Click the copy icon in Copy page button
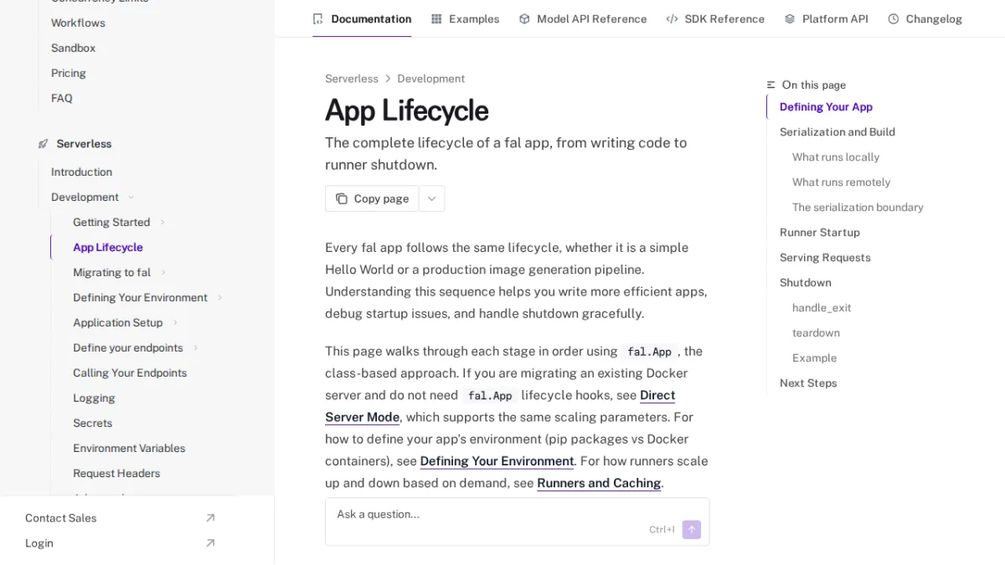This screenshot has width=1005, height=565. [342, 198]
